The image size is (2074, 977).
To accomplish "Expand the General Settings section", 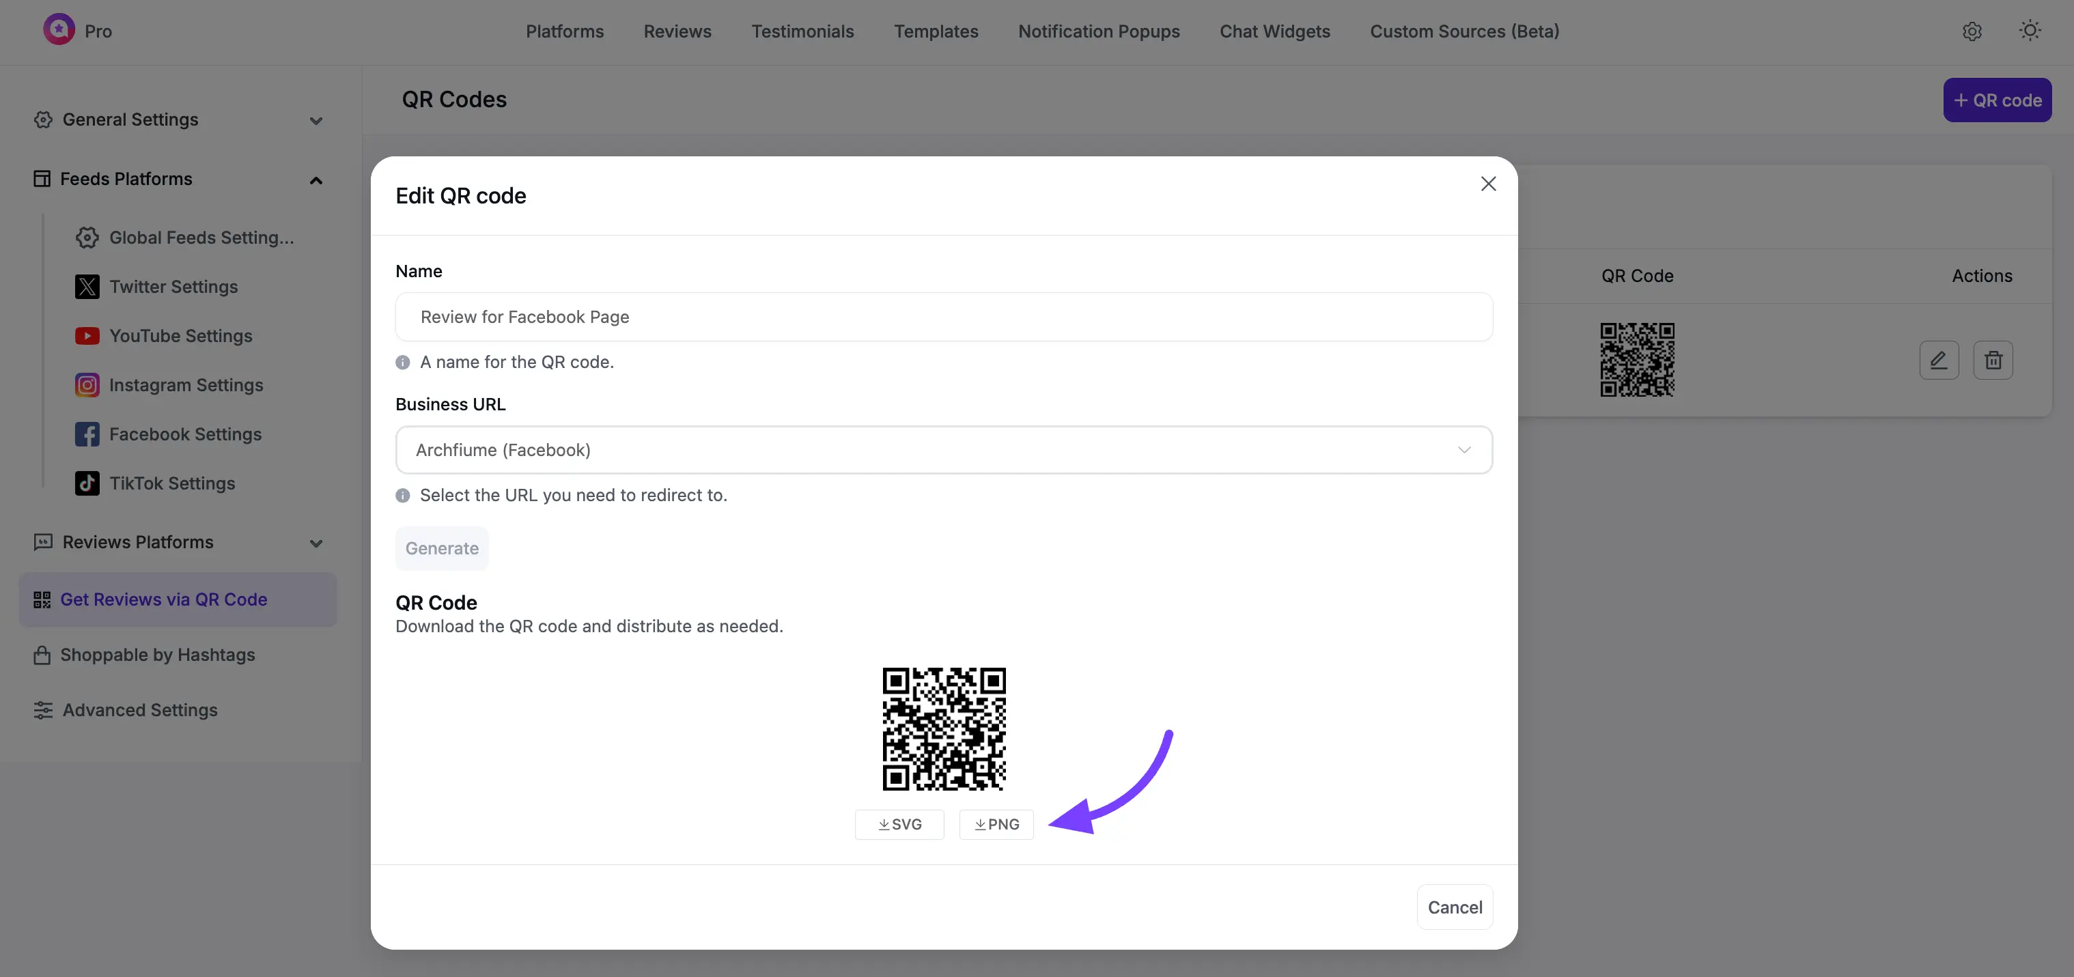I will click(316, 120).
